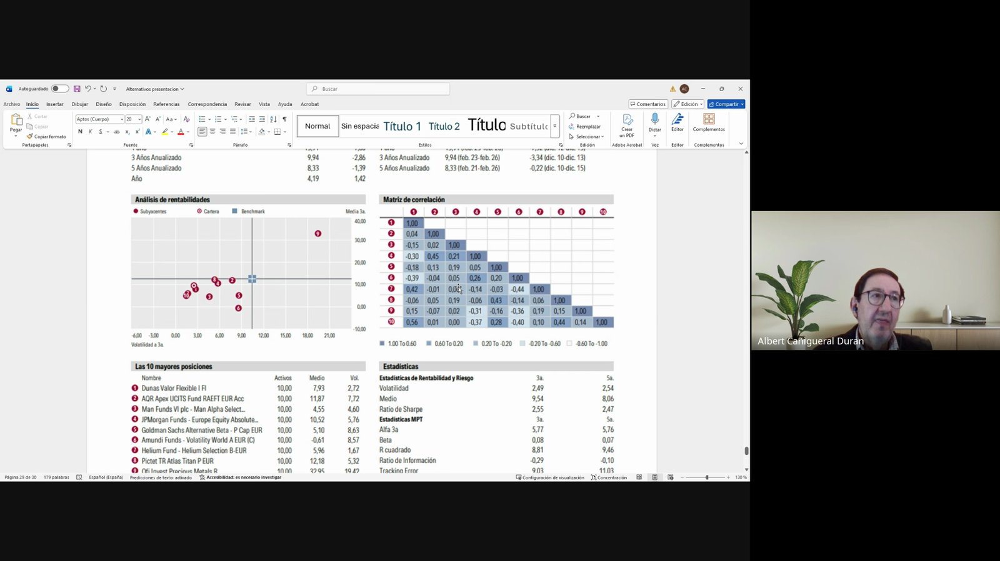This screenshot has width=1000, height=561.
Task: Go to the Archivo menu
Action: tap(12, 104)
